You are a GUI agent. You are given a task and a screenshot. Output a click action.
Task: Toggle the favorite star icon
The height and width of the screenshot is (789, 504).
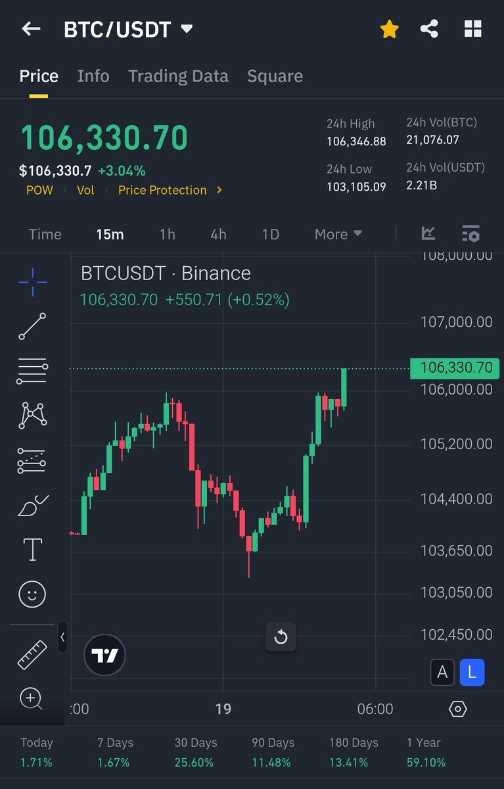[x=390, y=29]
